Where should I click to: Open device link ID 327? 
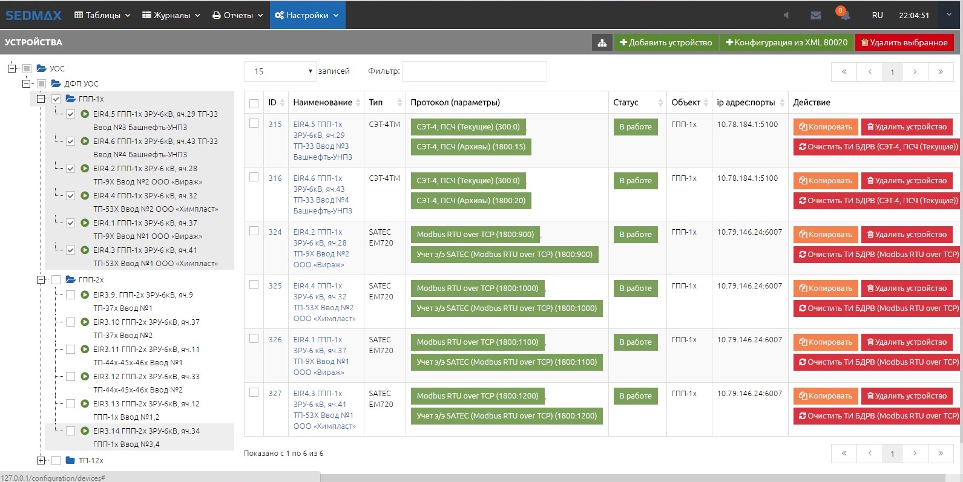[275, 394]
